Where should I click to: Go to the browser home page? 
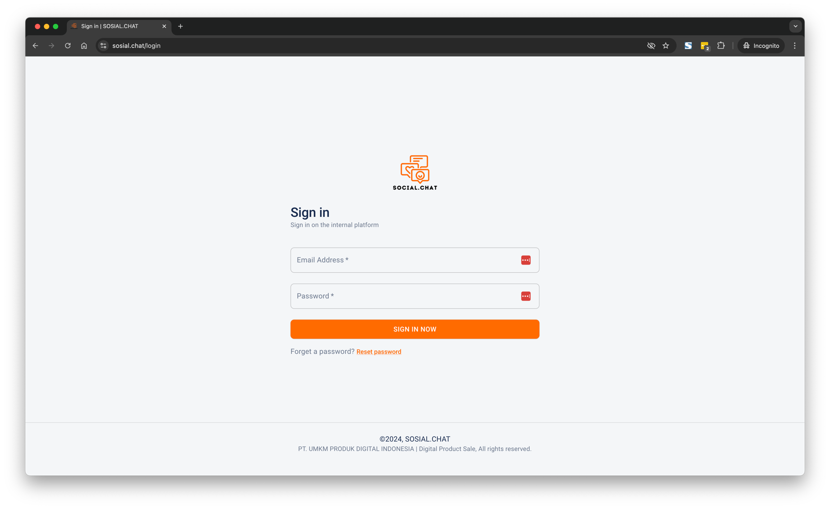84,46
